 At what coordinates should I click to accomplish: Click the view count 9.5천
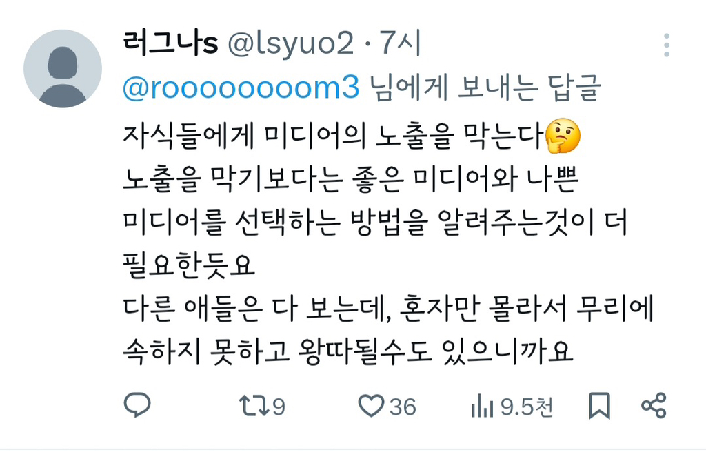(526, 407)
